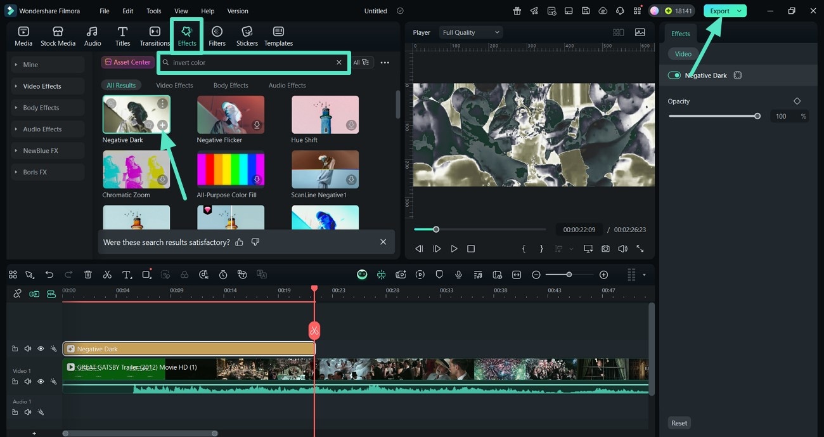Mute the Video 1 track
The image size is (824, 437).
[x=28, y=381]
